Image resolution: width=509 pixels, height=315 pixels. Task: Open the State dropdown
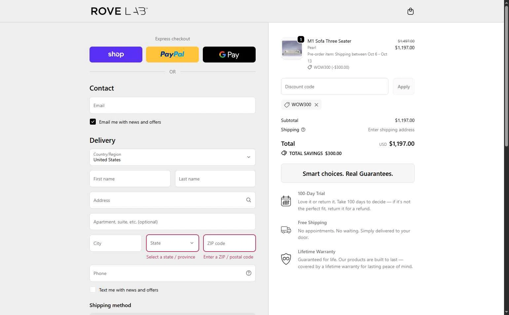click(x=172, y=243)
